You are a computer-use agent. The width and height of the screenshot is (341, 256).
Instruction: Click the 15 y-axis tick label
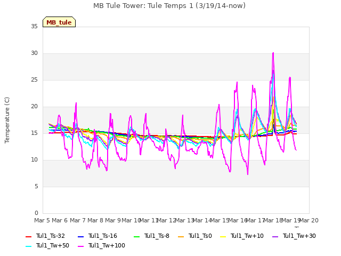(x=34, y=133)
